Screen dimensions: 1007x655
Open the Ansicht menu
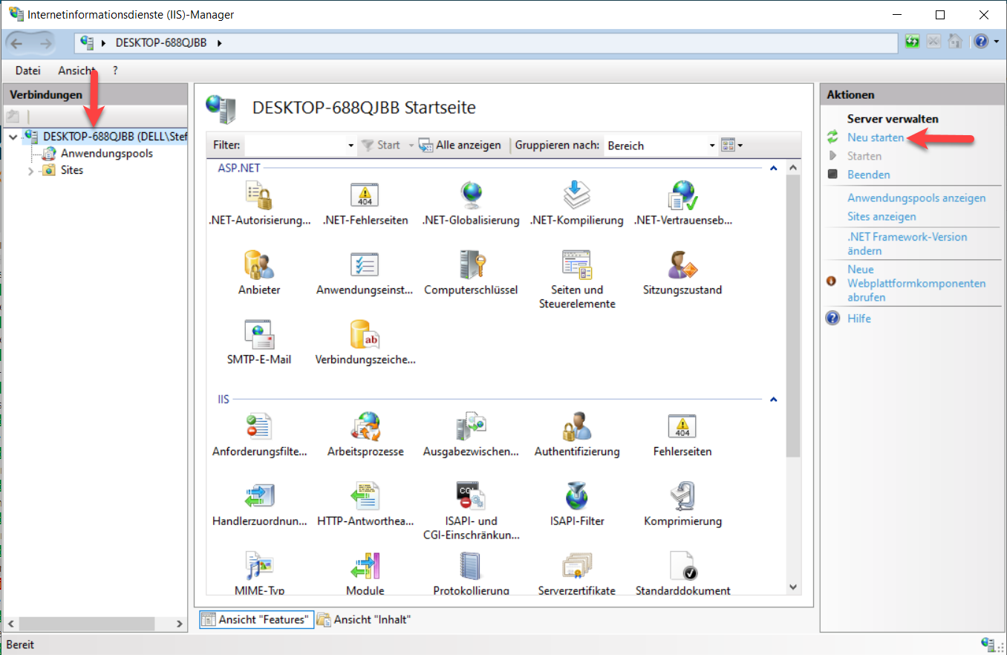click(x=76, y=71)
